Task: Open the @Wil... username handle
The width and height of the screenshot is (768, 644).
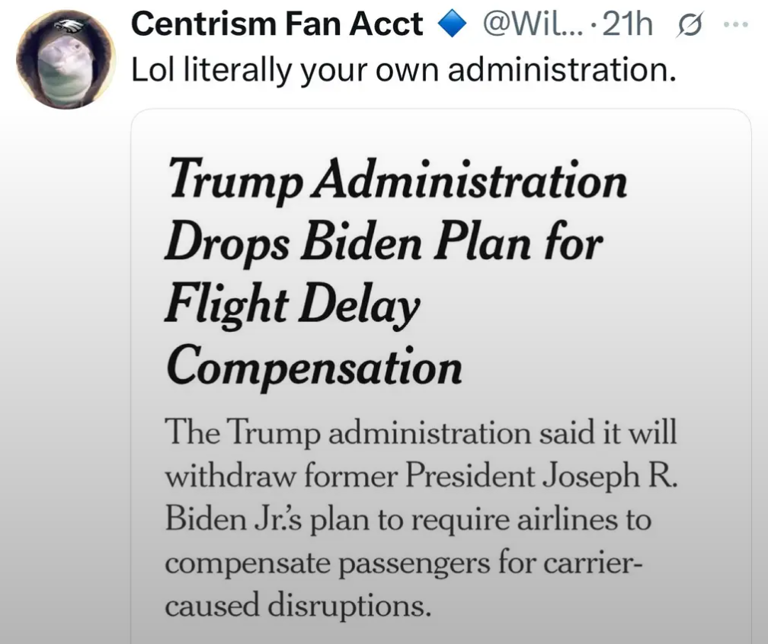Action: coord(533,24)
